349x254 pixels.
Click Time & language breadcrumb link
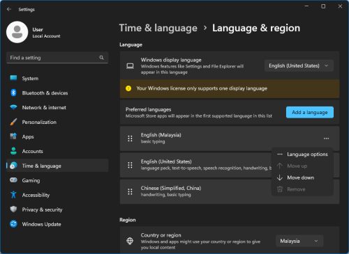[158, 28]
